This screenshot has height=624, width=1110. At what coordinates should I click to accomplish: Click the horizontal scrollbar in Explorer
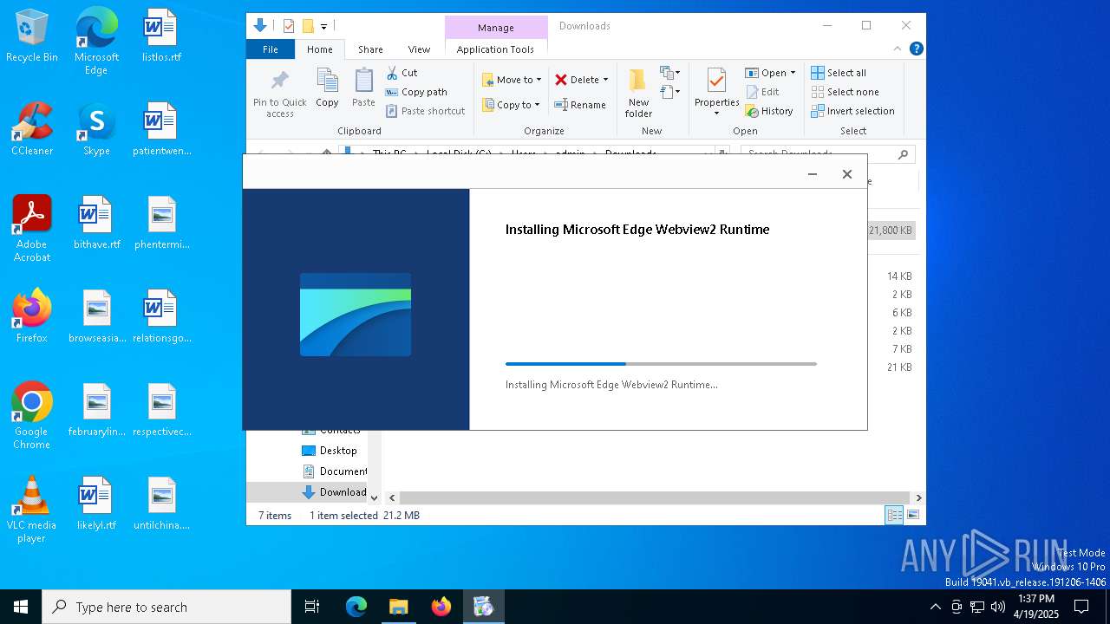pyautogui.click(x=654, y=497)
